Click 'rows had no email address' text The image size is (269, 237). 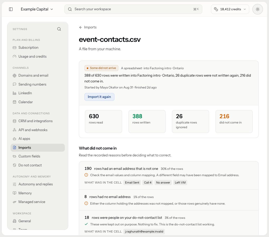click(110, 197)
